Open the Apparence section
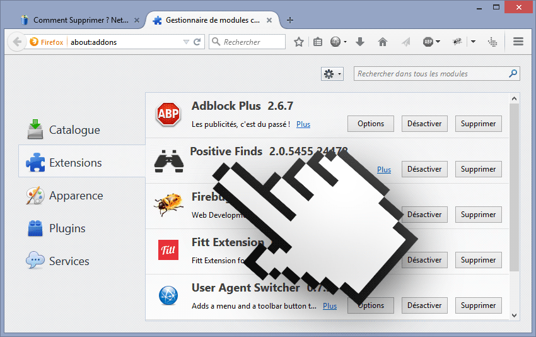This screenshot has height=337, width=536. (65, 196)
